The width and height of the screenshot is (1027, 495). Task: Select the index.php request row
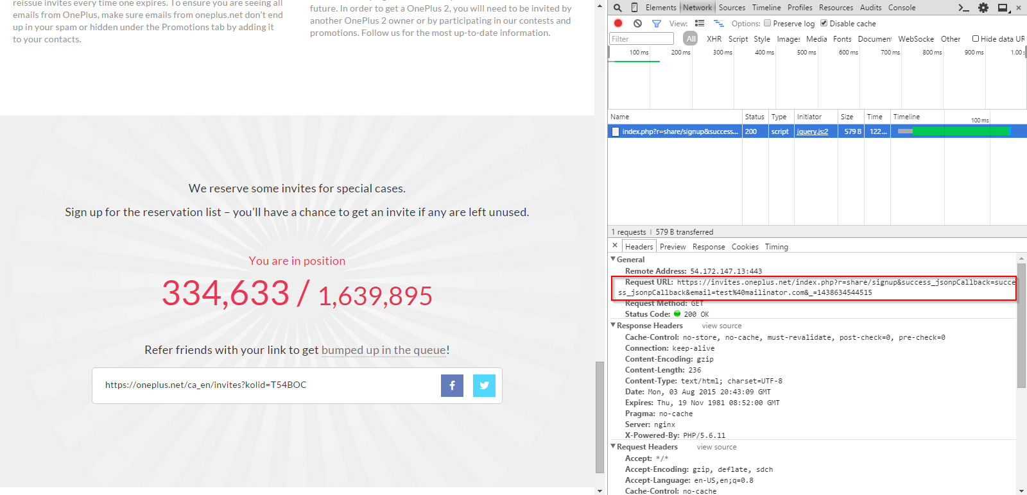click(x=817, y=131)
